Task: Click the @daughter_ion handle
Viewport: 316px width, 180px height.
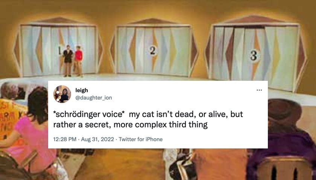Action: (94, 98)
